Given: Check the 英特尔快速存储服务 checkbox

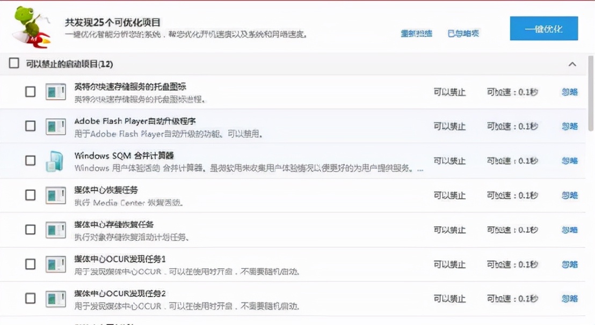Looking at the screenshot, I should click(x=30, y=91).
